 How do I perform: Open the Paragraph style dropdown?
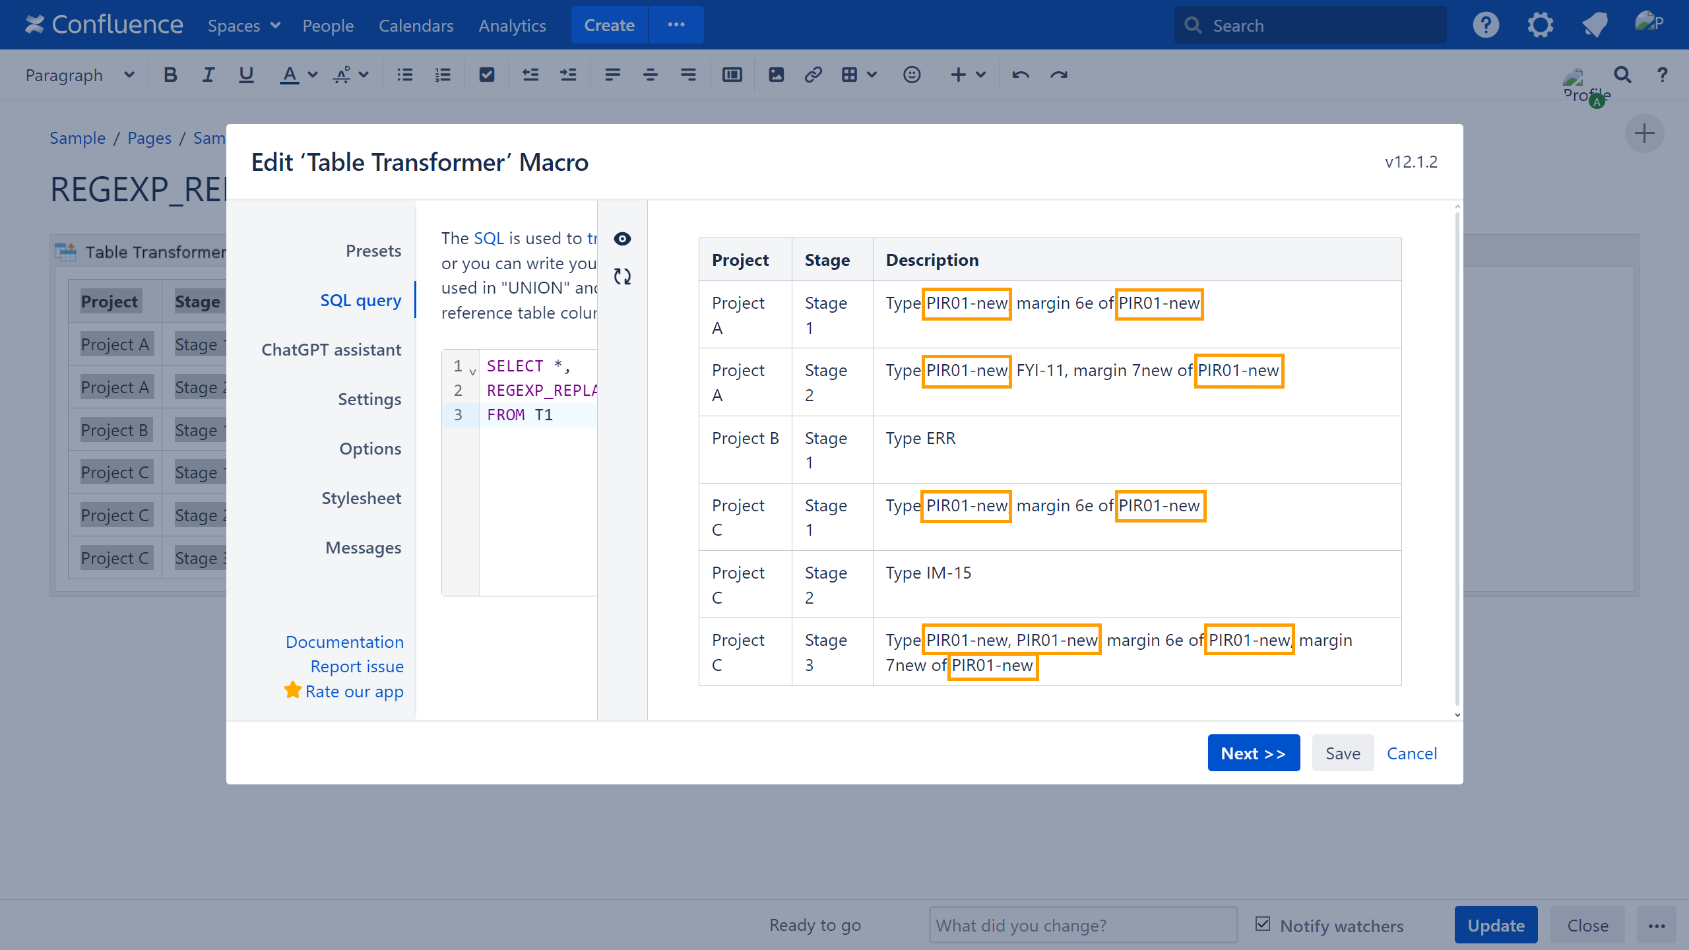(79, 75)
